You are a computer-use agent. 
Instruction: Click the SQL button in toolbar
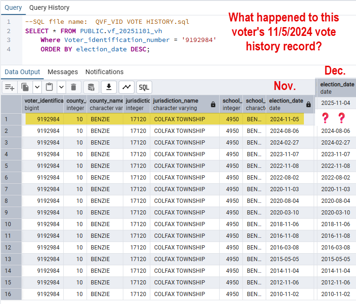[x=144, y=87]
